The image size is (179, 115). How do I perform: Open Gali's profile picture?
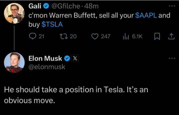[14, 13]
